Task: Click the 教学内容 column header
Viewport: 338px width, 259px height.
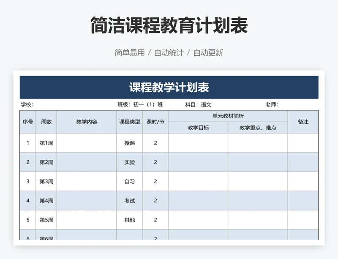Action: (x=87, y=122)
